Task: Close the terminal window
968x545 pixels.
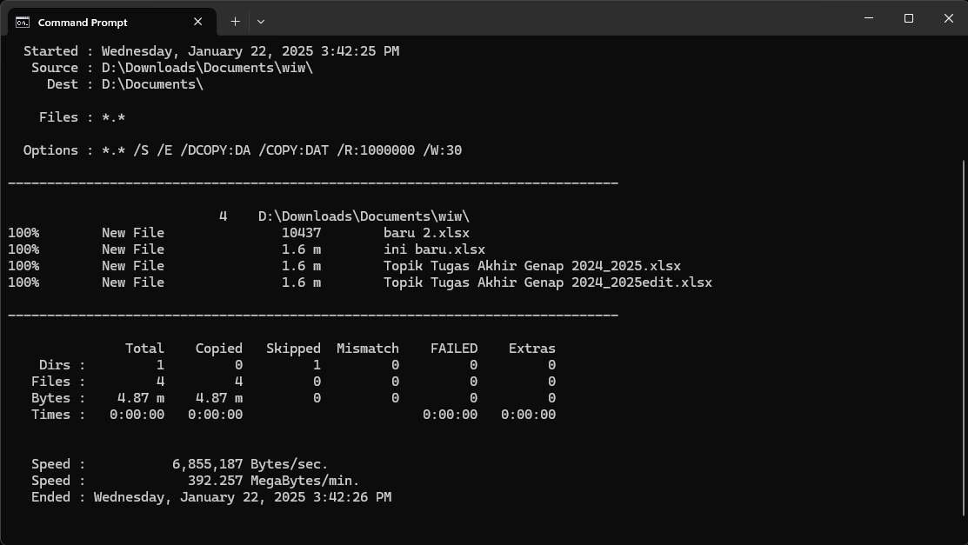Action: point(948,18)
